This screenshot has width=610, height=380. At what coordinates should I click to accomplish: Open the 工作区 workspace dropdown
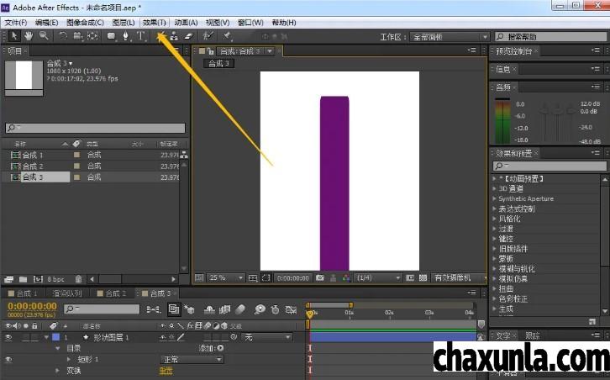[x=450, y=37]
